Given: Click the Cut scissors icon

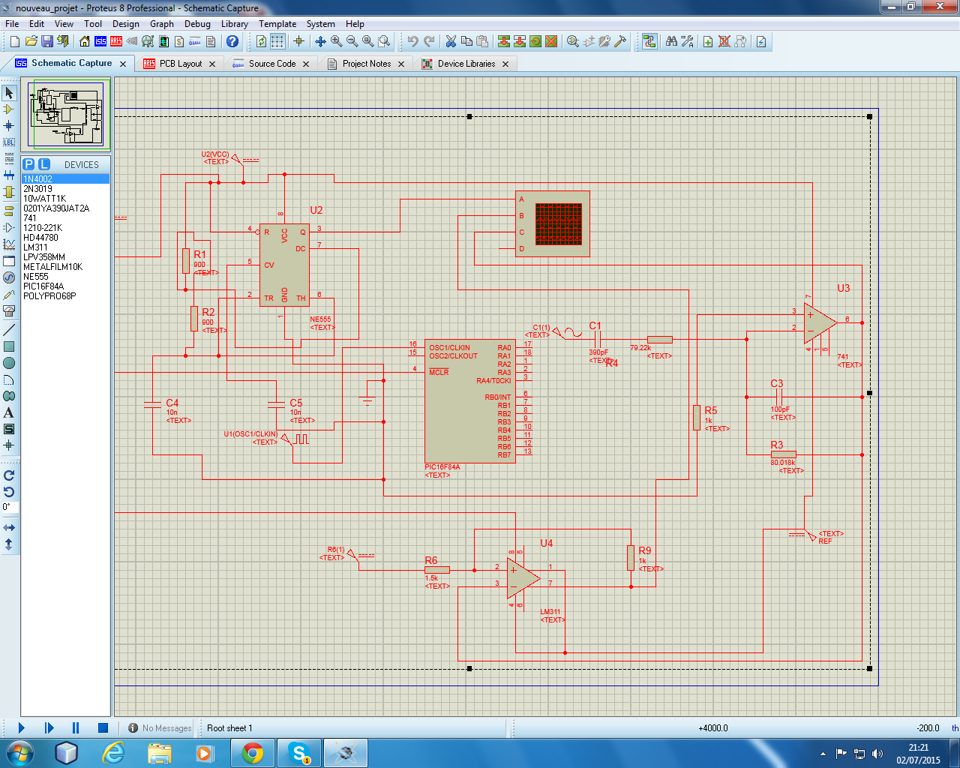Looking at the screenshot, I should click(x=451, y=42).
